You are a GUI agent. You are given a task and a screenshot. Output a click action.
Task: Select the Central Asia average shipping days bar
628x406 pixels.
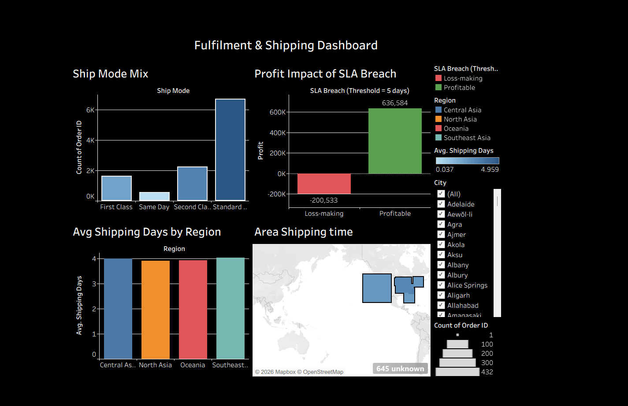118,309
